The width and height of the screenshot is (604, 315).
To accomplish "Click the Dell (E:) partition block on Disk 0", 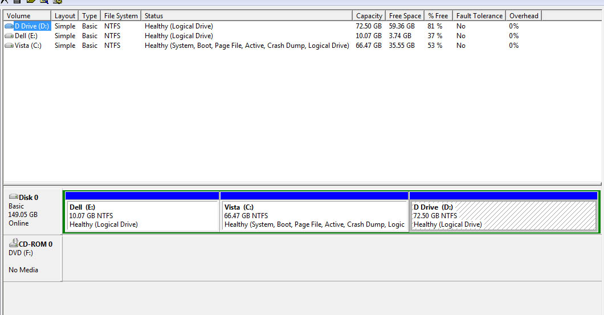I will pyautogui.click(x=142, y=211).
